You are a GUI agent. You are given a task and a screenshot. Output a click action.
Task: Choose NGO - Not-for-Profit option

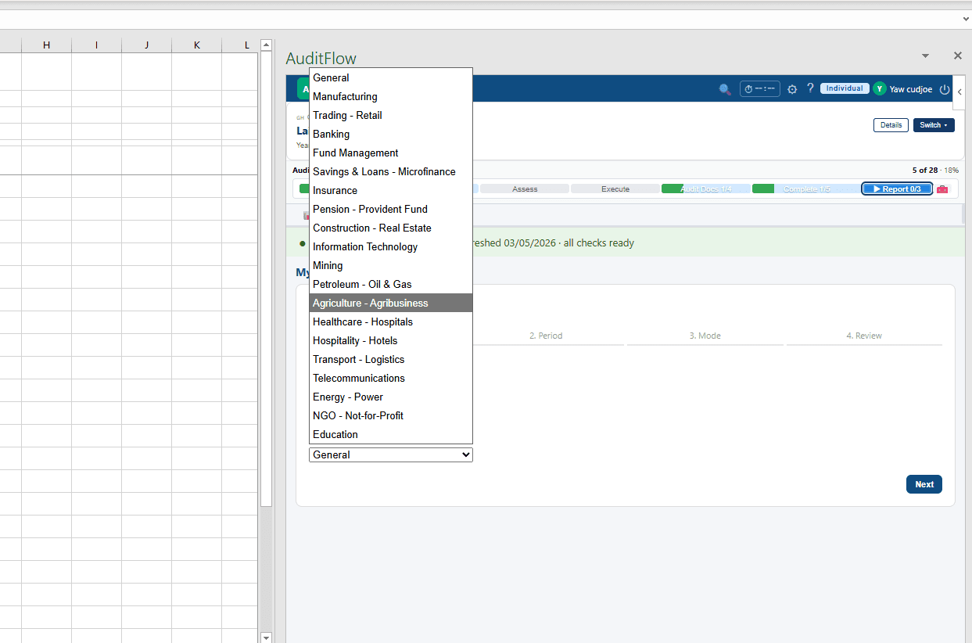click(x=391, y=415)
